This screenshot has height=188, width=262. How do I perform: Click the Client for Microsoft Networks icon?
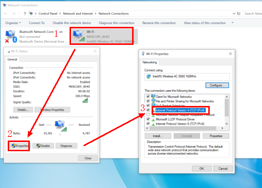pyautogui.click(x=153, y=96)
